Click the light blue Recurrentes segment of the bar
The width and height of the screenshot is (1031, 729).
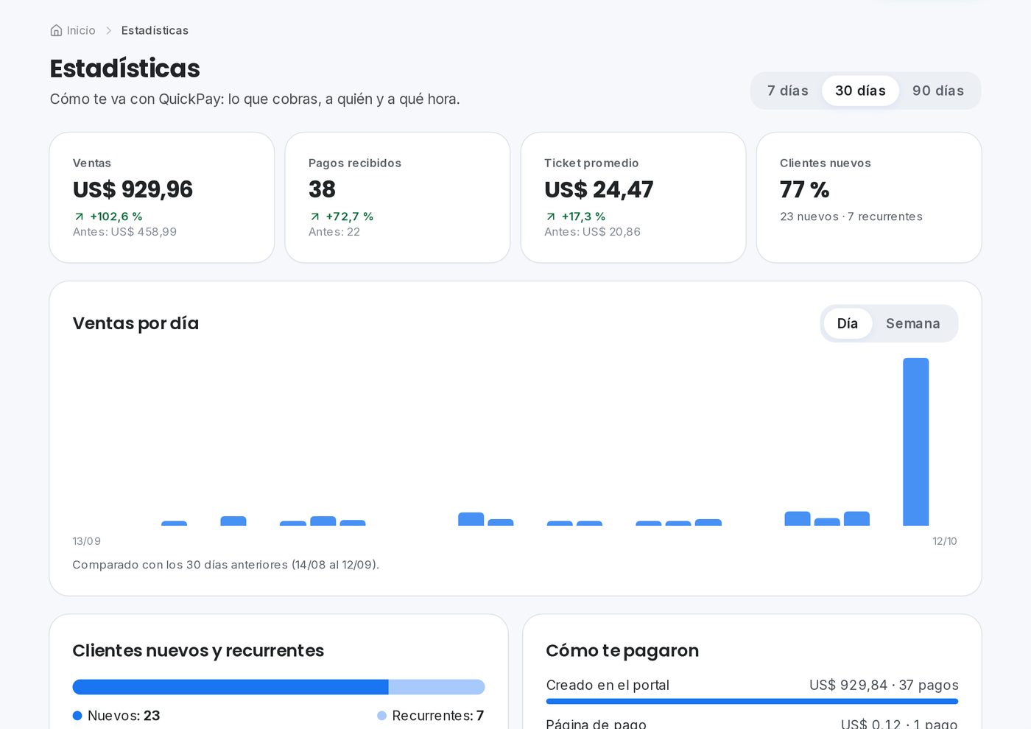pos(437,687)
